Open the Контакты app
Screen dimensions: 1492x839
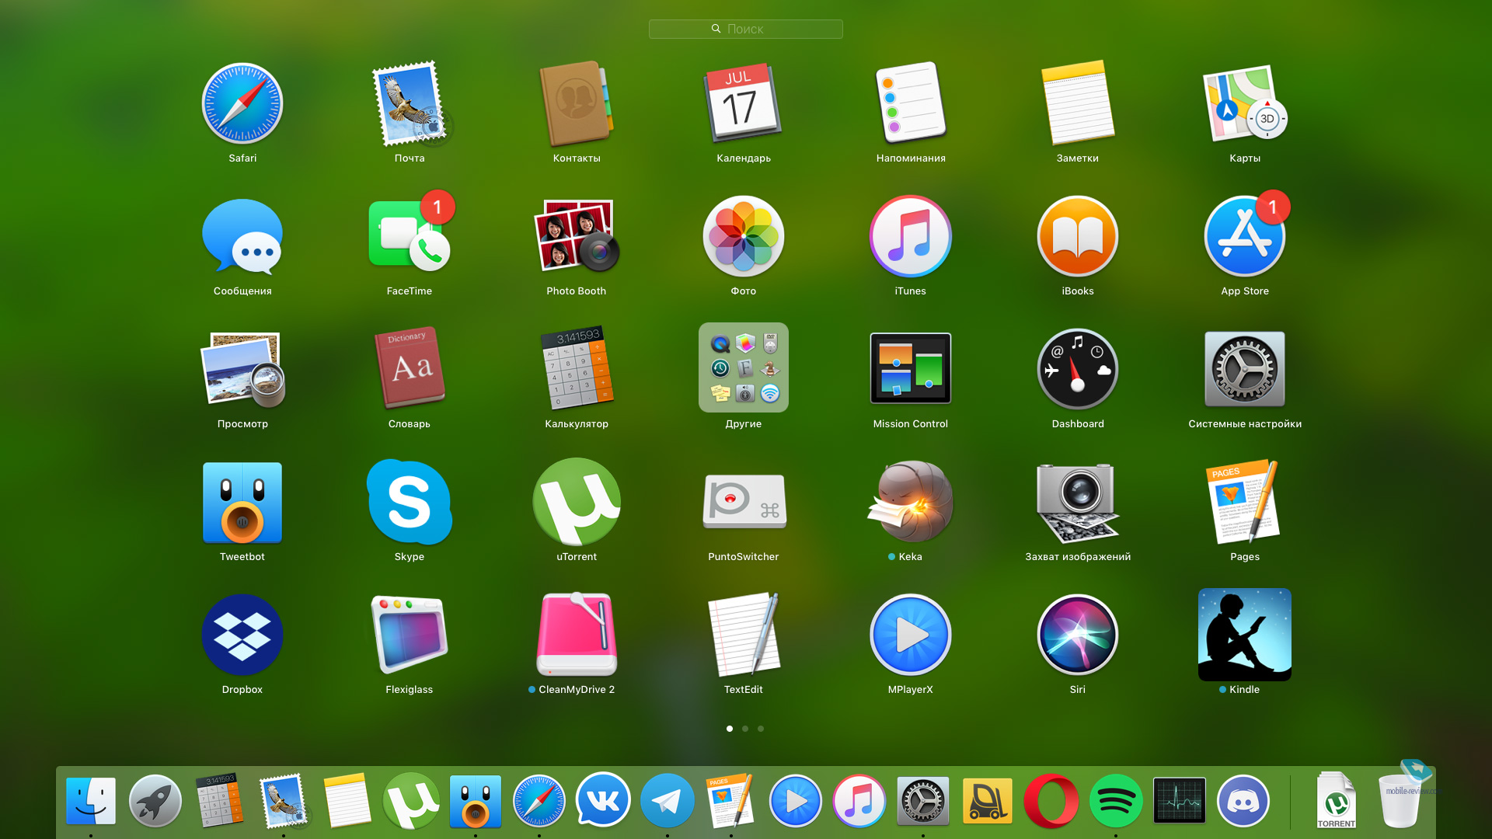pyautogui.click(x=577, y=103)
